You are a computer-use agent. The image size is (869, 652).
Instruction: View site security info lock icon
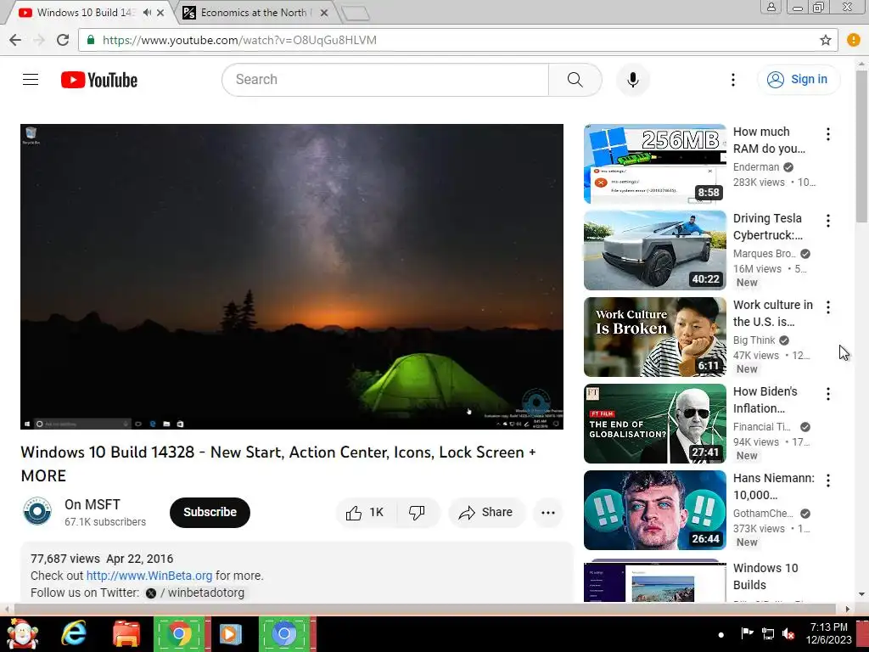coord(91,40)
